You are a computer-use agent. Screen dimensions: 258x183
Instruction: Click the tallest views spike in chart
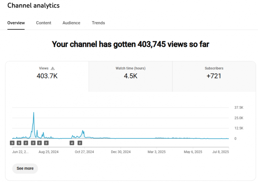point(34,113)
